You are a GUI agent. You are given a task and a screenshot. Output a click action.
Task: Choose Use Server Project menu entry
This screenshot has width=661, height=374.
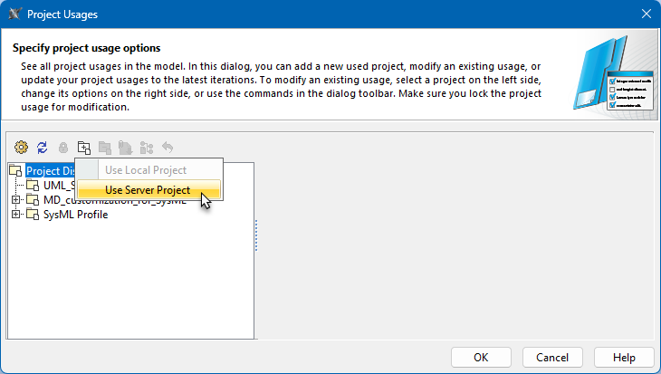[x=148, y=190]
